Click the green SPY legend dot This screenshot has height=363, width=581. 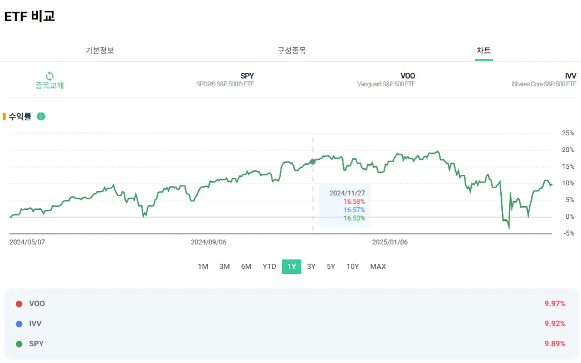(x=19, y=344)
